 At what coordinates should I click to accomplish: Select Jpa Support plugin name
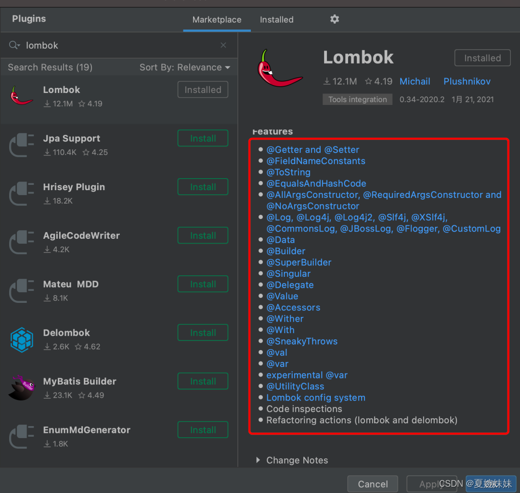click(72, 138)
